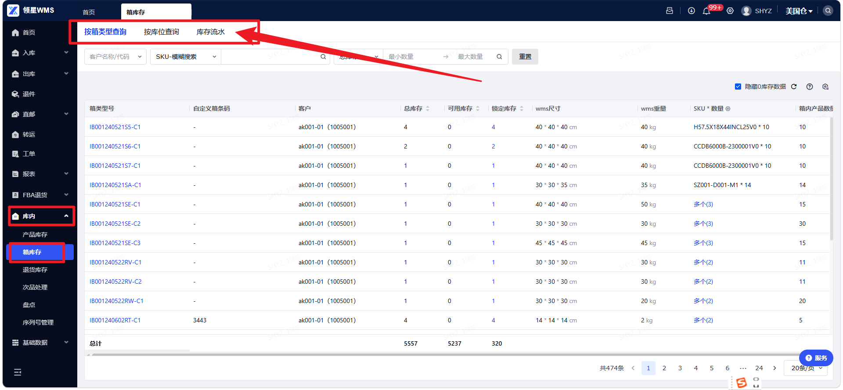
Task: Open the column settings icon above table
Action: (x=825, y=87)
